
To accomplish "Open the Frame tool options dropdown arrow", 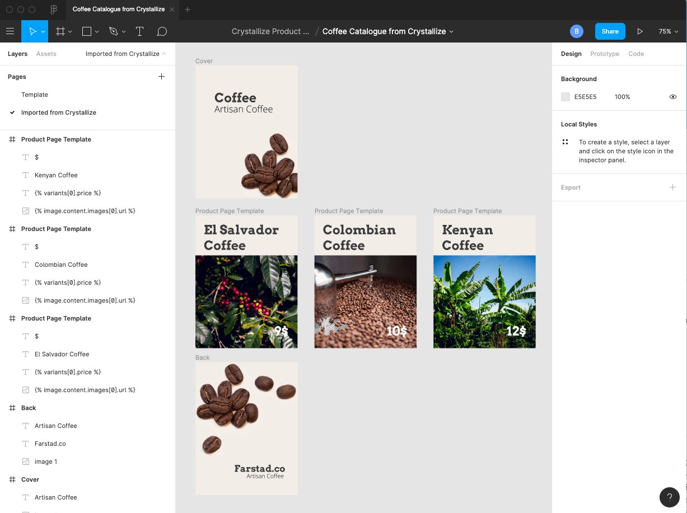I will pos(70,32).
